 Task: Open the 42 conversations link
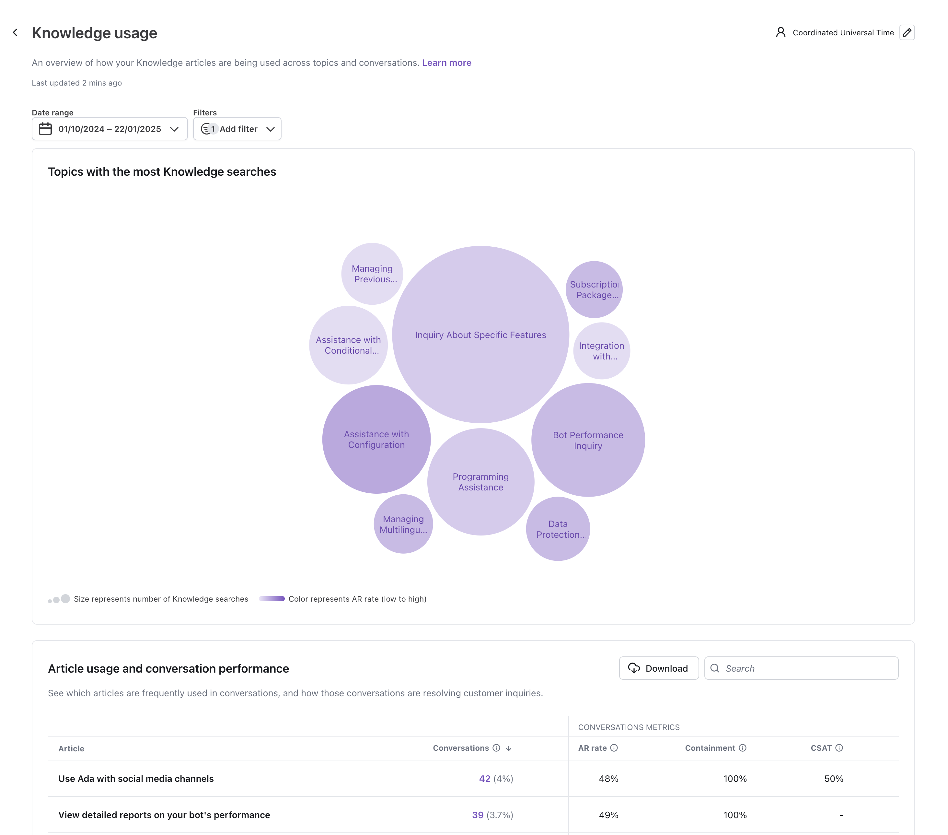484,778
